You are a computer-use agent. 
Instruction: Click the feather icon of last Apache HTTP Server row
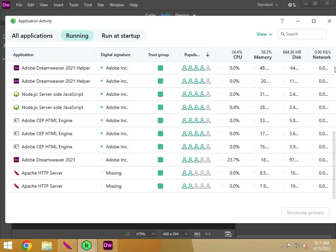16,186
